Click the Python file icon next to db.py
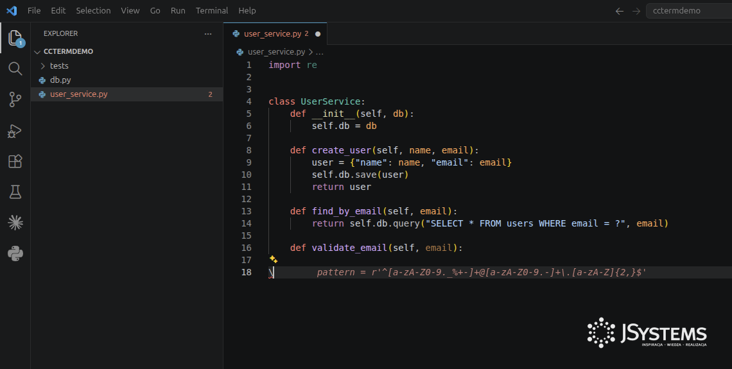 [42, 80]
